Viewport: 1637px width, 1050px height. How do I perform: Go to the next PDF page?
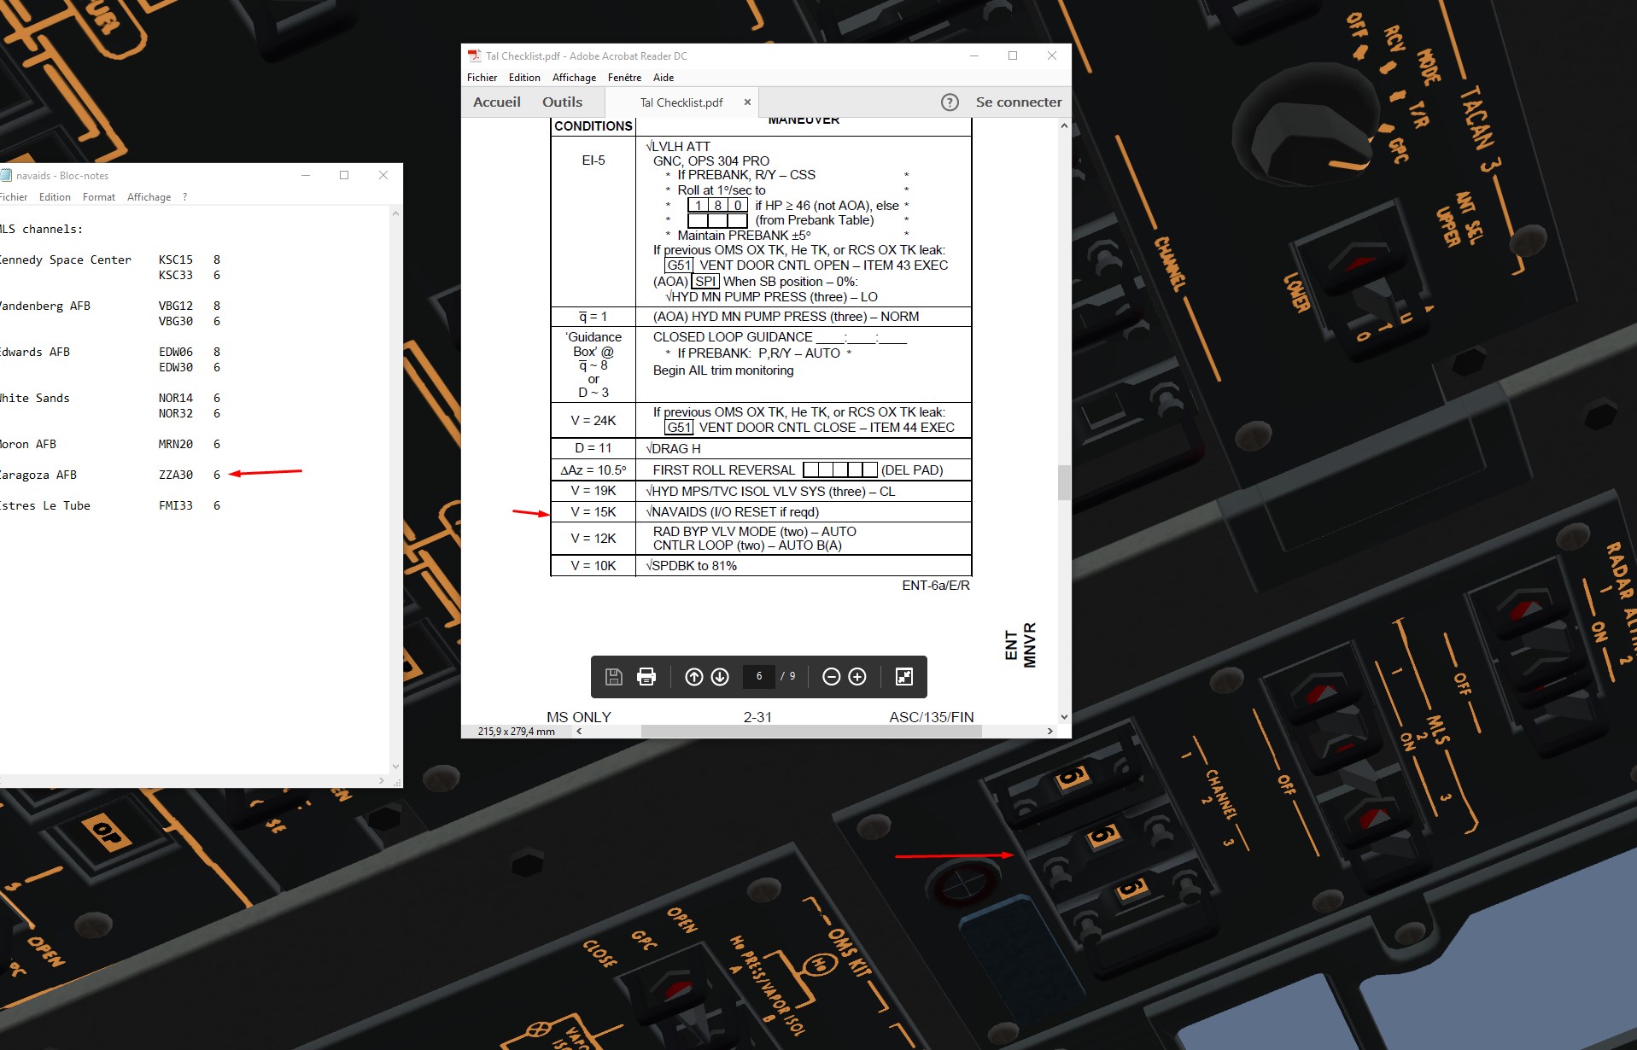[720, 677]
